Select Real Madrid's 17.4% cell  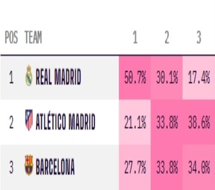[199, 77]
